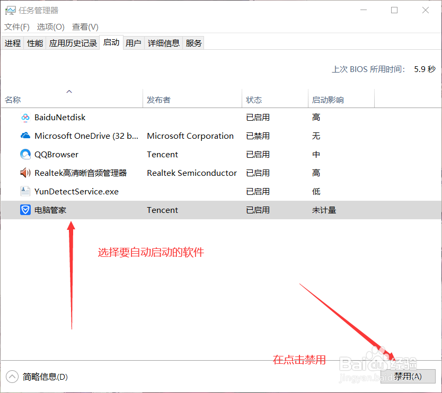442x393 pixels.
Task: Click the Realtek speaker icon
Action: tap(25, 173)
